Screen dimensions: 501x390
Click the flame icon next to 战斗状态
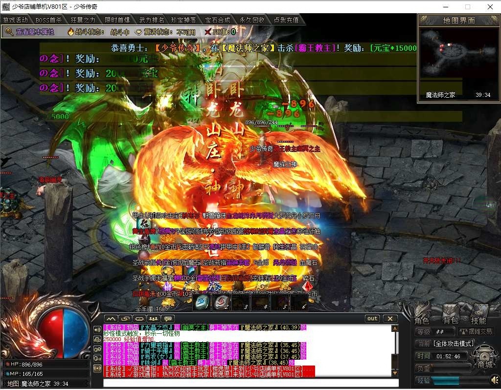coord(70,32)
